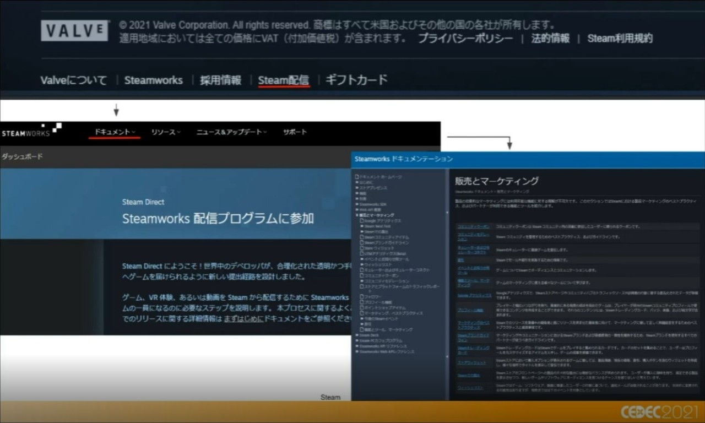
Task: Open the リソース dropdown menu
Action: click(166, 132)
